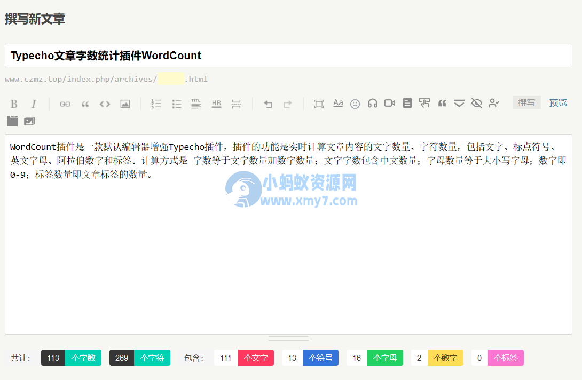Insert the page break separator
582x380 pixels.
coord(236,104)
